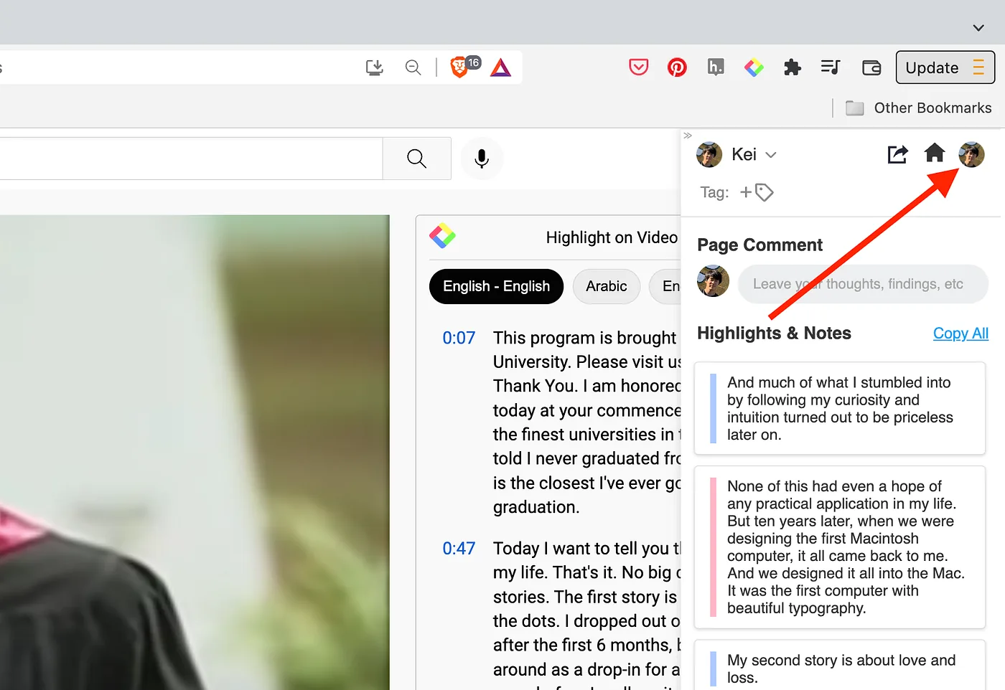Image resolution: width=1005 pixels, height=690 pixels.
Task: Select the highlight 'None of this had even a hope'
Action: coord(839,547)
